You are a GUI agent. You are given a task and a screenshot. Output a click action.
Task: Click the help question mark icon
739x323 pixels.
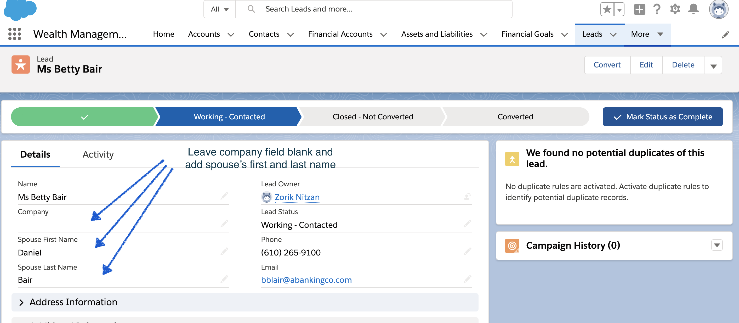(x=656, y=9)
